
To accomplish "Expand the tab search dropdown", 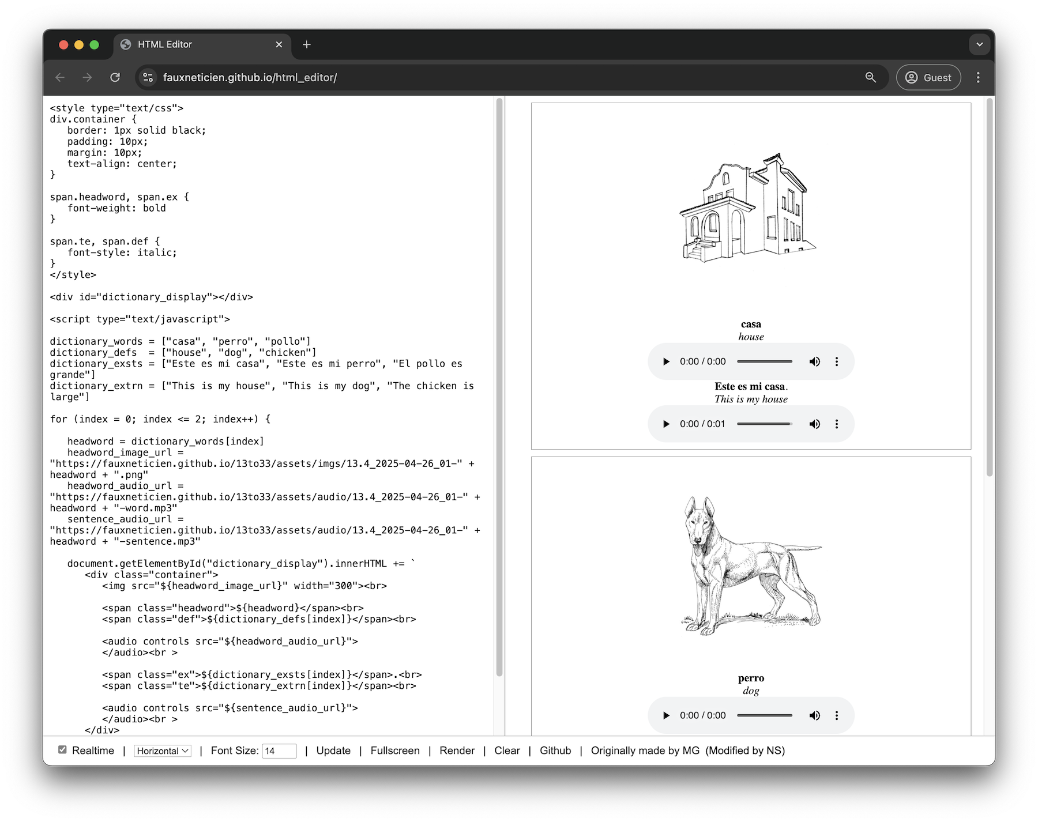I will 979,44.
